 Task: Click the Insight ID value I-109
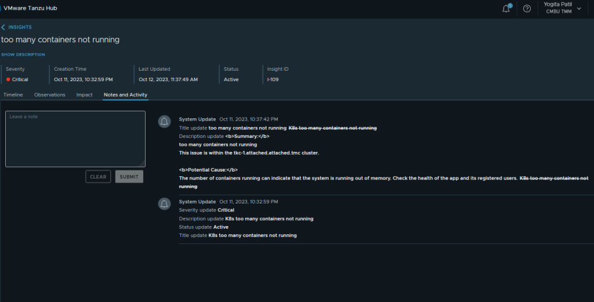273,79
